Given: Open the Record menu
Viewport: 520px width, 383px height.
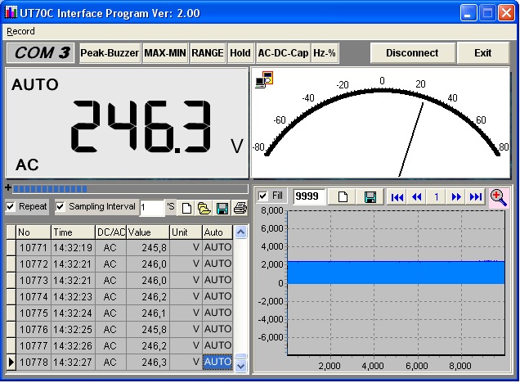Looking at the screenshot, I should (x=20, y=31).
